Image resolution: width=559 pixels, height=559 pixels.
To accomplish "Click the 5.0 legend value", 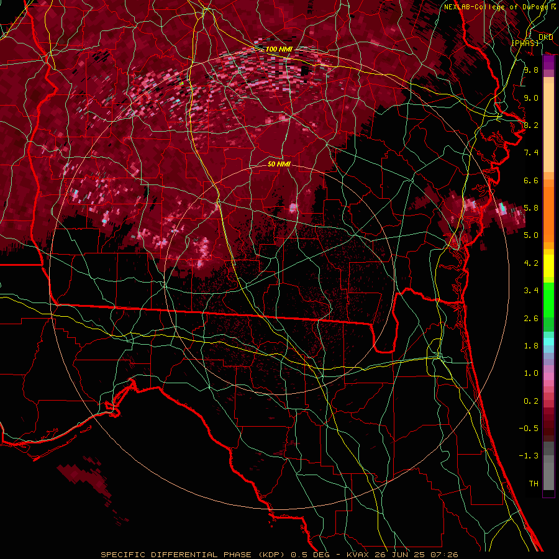I will click(x=531, y=235).
